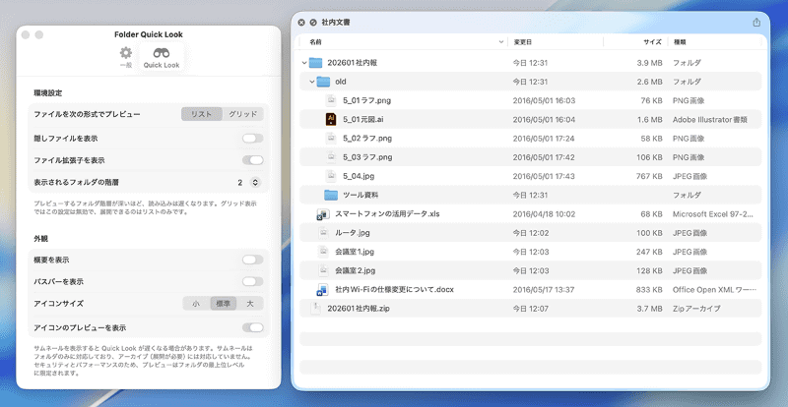
Task: Select 会議室2.jpg file name
Action: tap(355, 270)
